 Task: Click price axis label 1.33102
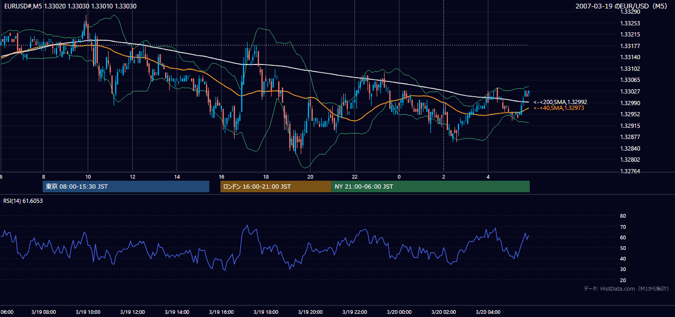click(x=629, y=69)
